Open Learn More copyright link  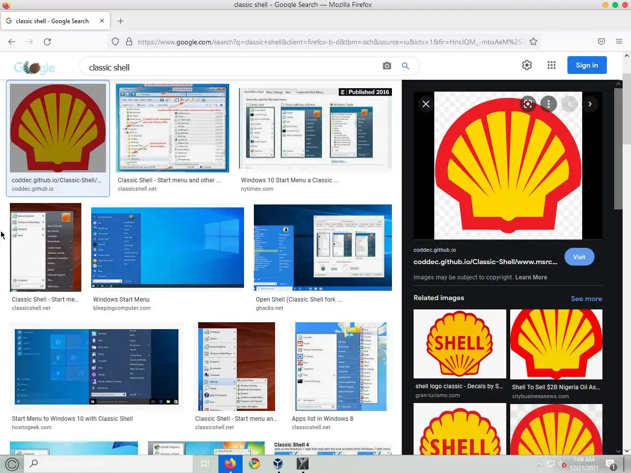coord(531,277)
